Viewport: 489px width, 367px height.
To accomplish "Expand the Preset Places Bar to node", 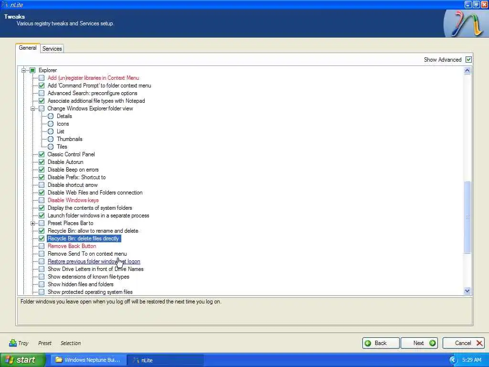I will pos(32,224).
